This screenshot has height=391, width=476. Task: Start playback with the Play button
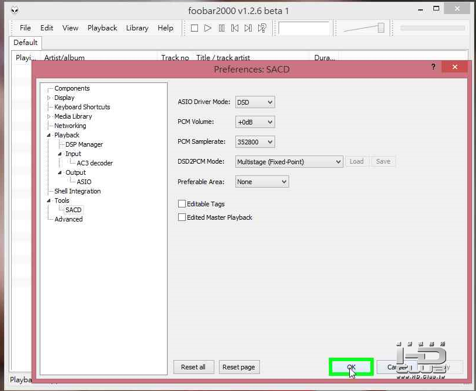pos(208,28)
